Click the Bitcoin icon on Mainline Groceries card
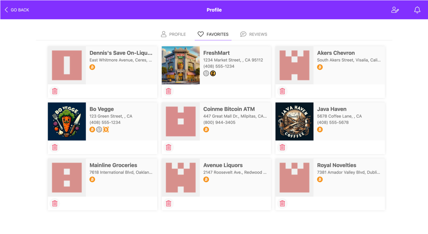Screen dimensions: 428x234 click(92, 179)
